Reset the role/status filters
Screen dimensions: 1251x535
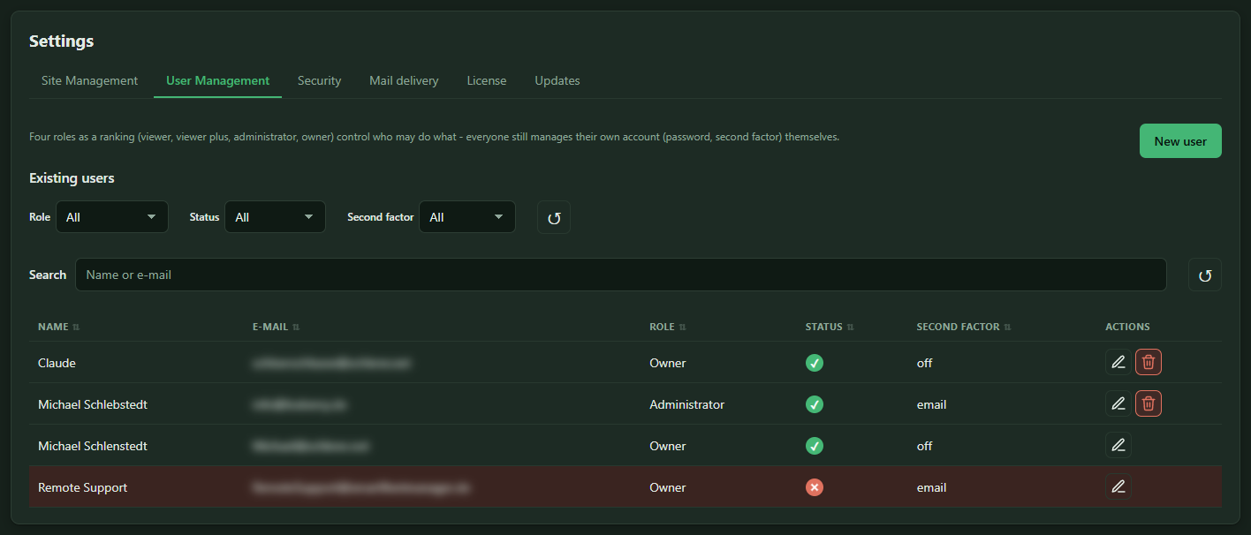pos(554,217)
